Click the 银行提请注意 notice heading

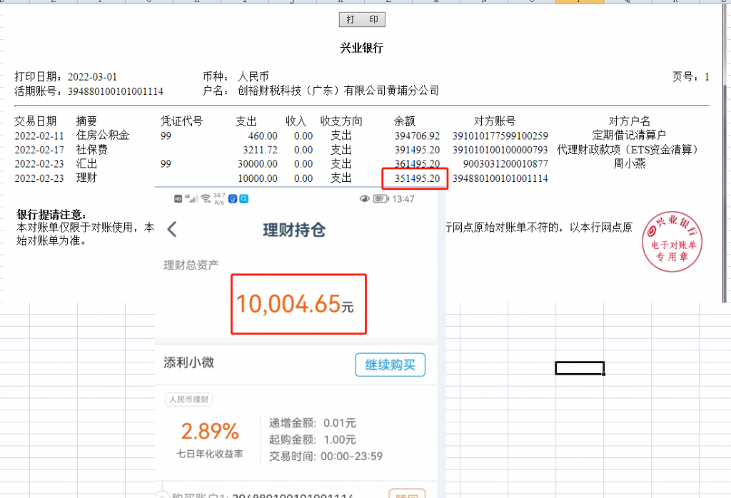51,214
